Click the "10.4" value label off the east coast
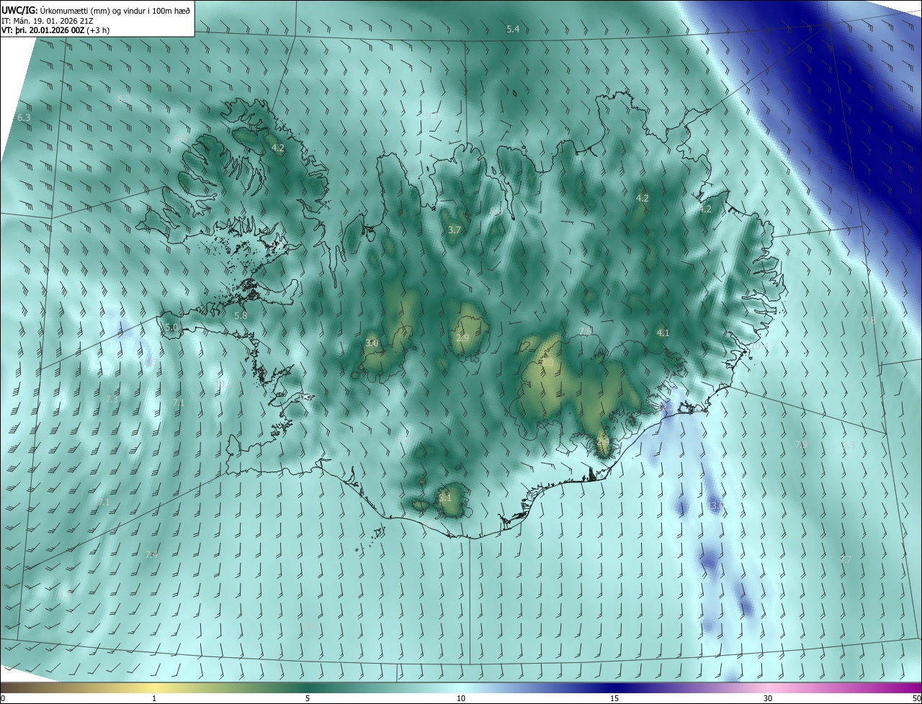Viewport: 922px width, 704px height. 760,346
